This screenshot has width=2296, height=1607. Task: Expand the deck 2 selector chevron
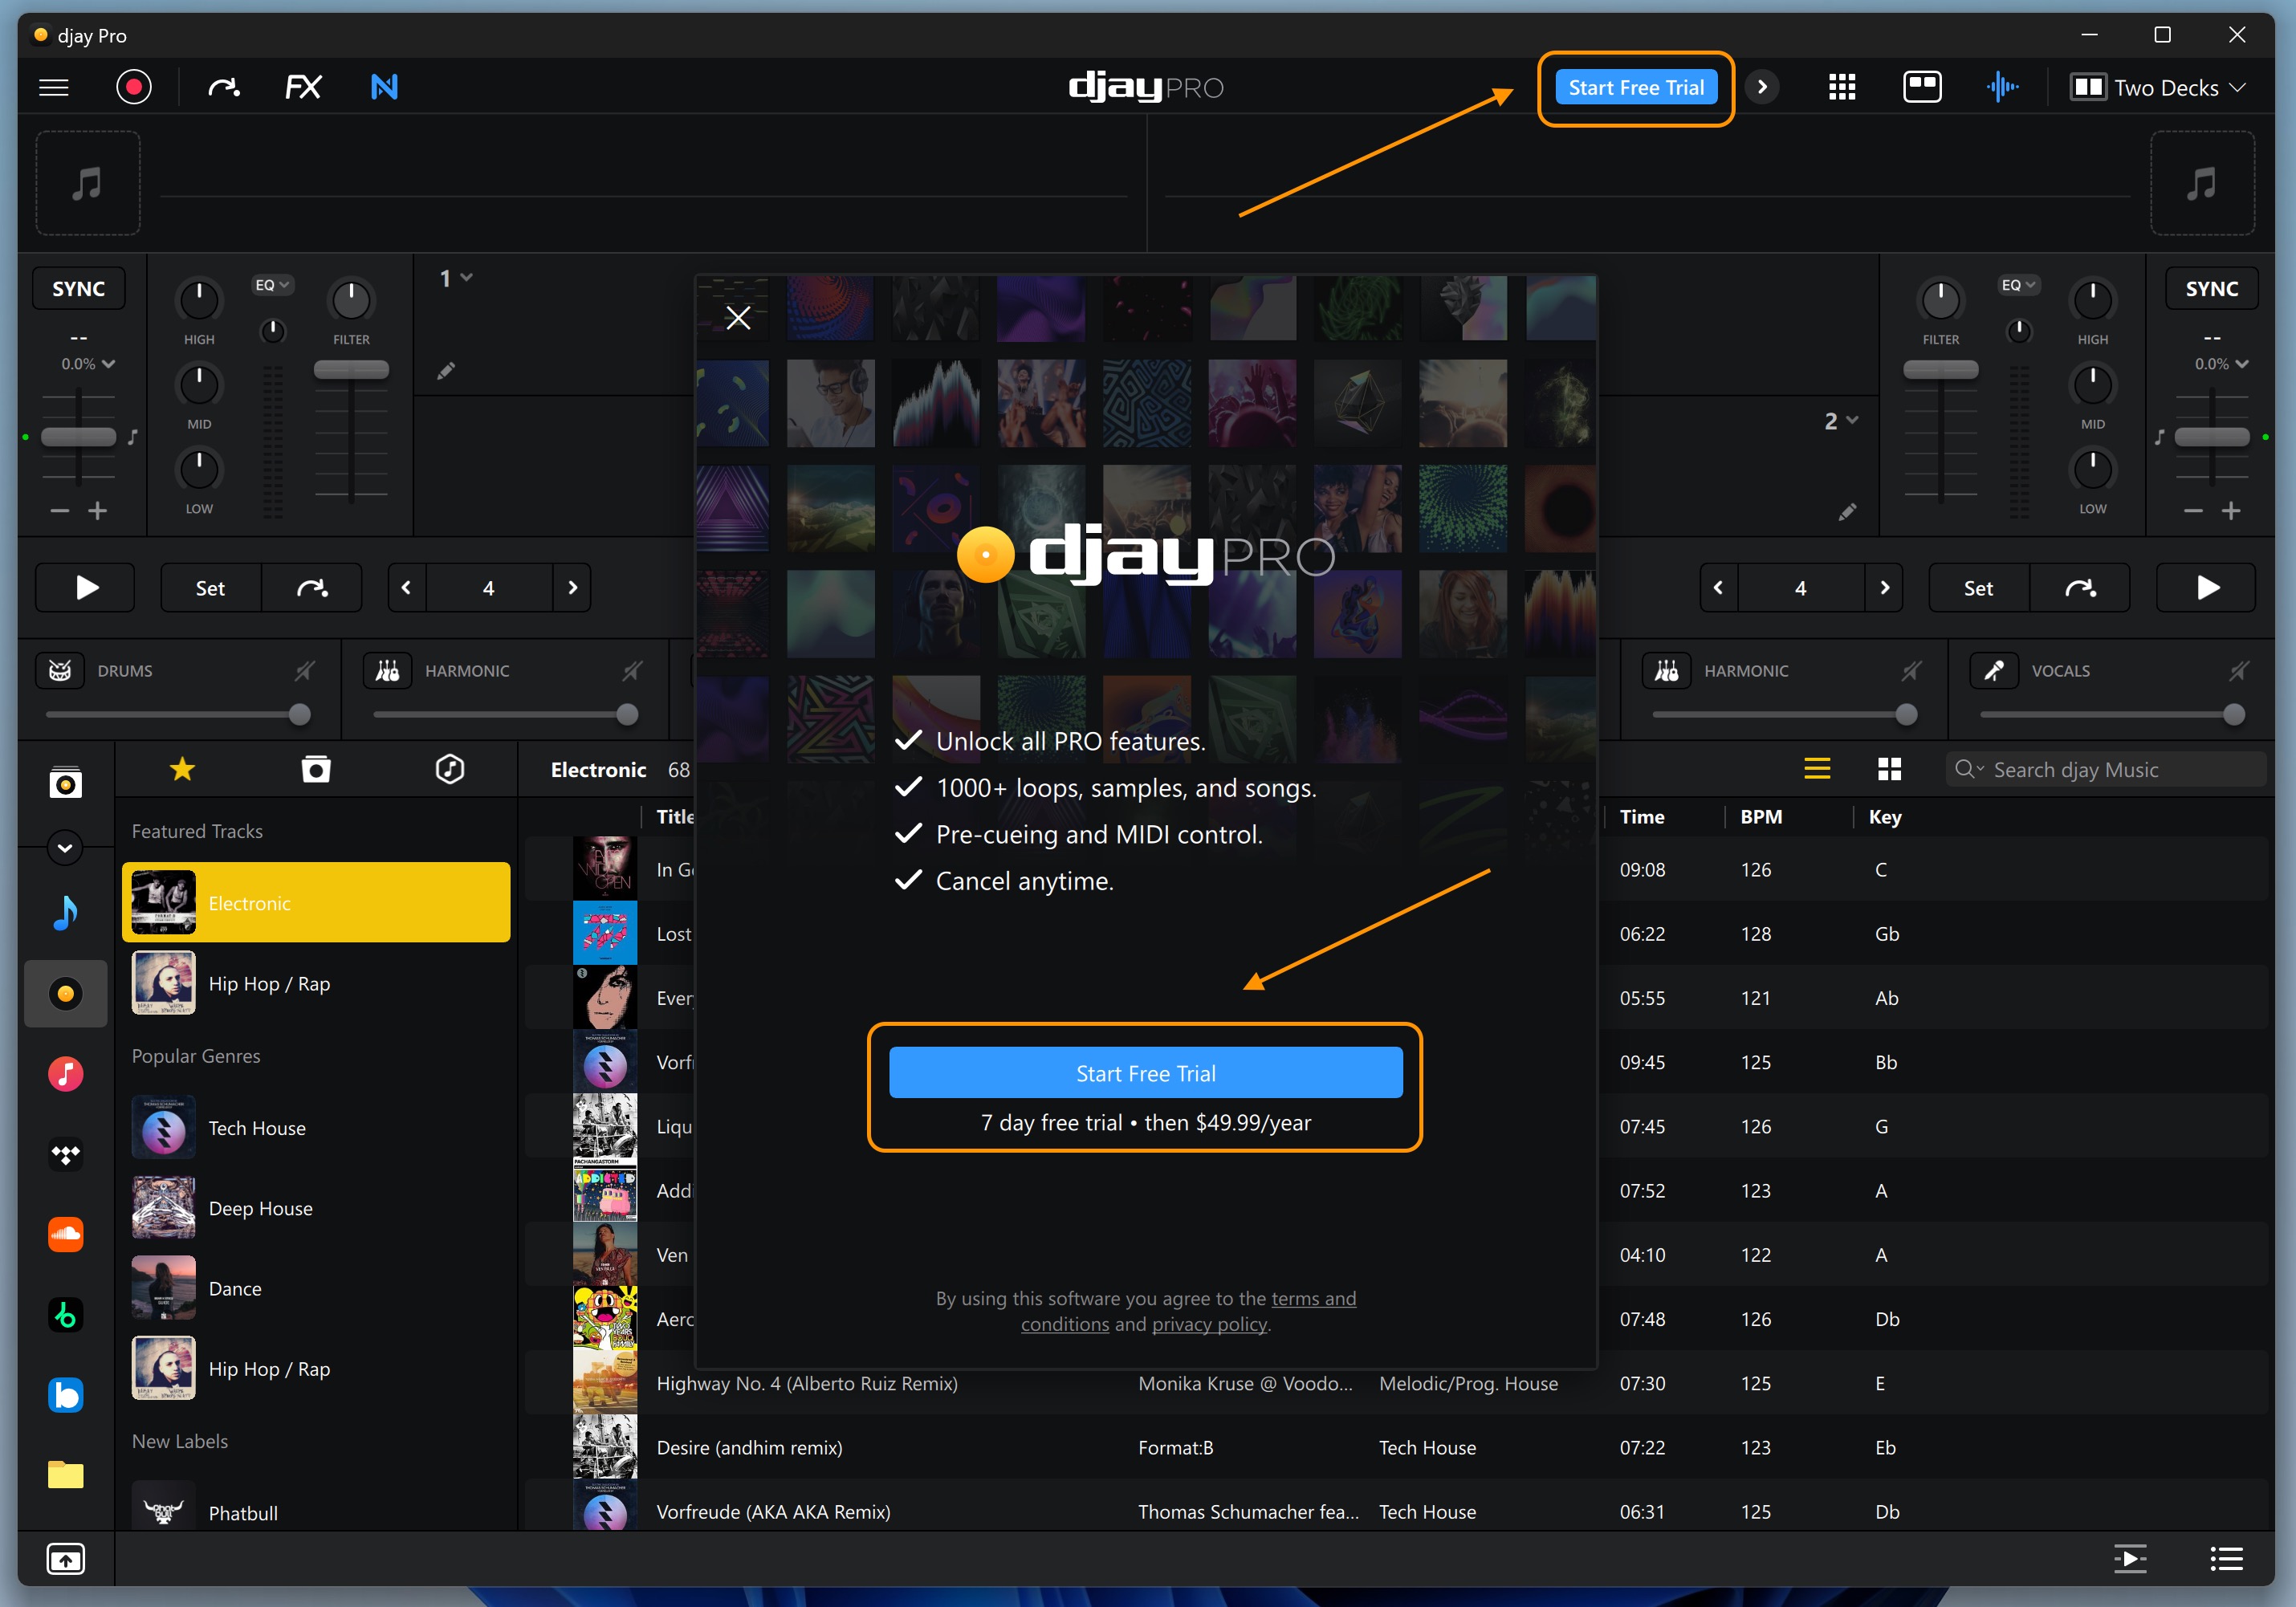1852,420
